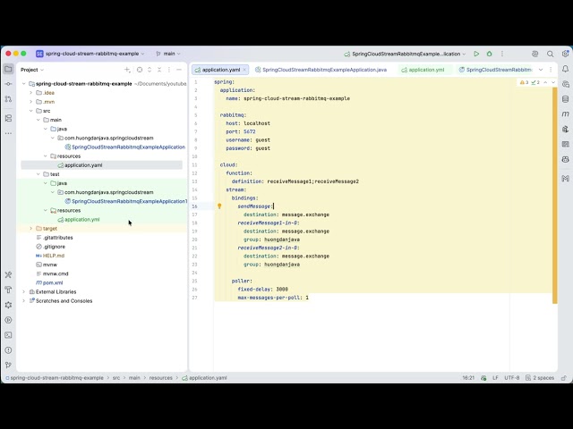Screen dimensions: 573x429
Task: Open the Notifications bell panel
Action: (565, 69)
